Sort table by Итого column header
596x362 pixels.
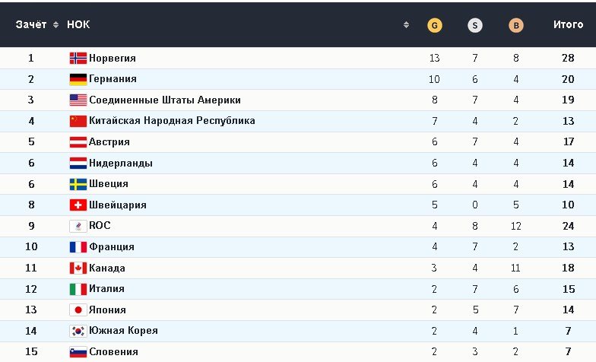[x=568, y=25]
